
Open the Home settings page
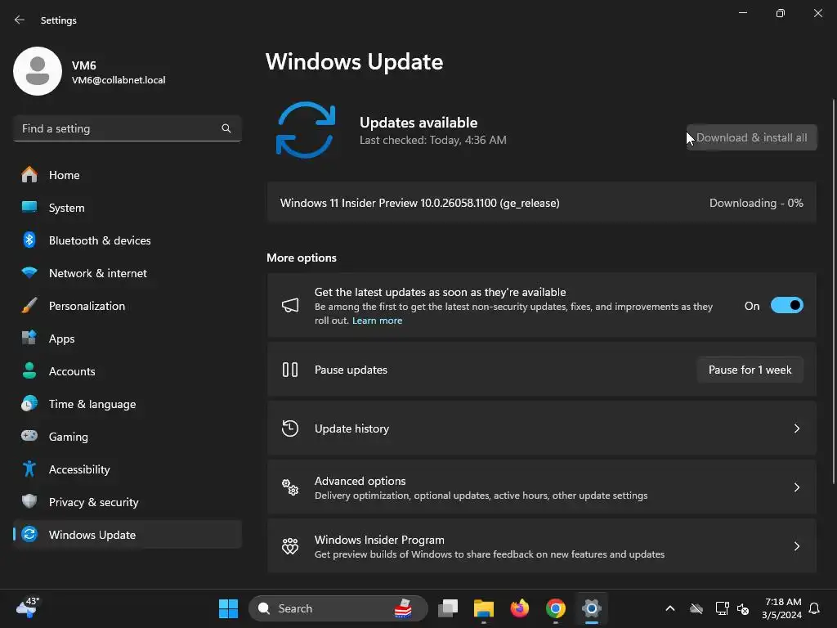127,175
